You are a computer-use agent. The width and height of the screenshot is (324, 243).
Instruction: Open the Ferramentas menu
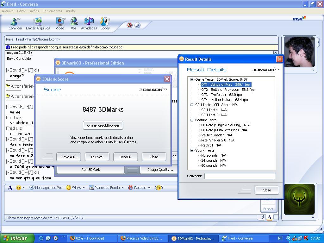(x=53, y=11)
